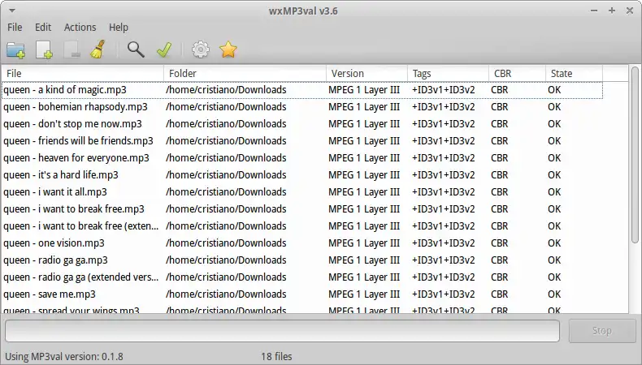Clear the list with the broom icon

tap(98, 49)
